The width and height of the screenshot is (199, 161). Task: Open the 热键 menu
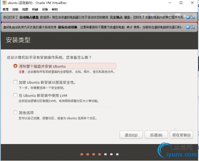(x=35, y=9)
